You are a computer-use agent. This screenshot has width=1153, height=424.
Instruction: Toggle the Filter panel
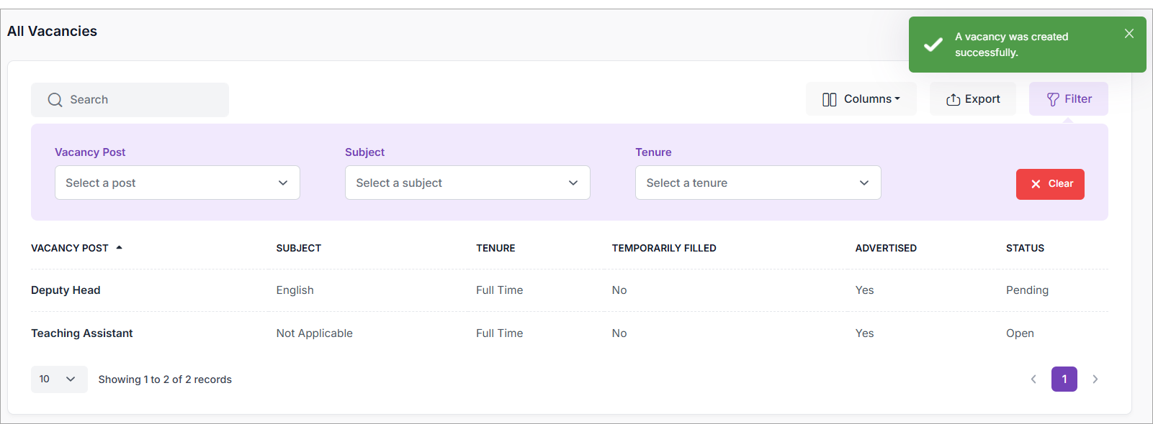pyautogui.click(x=1068, y=99)
